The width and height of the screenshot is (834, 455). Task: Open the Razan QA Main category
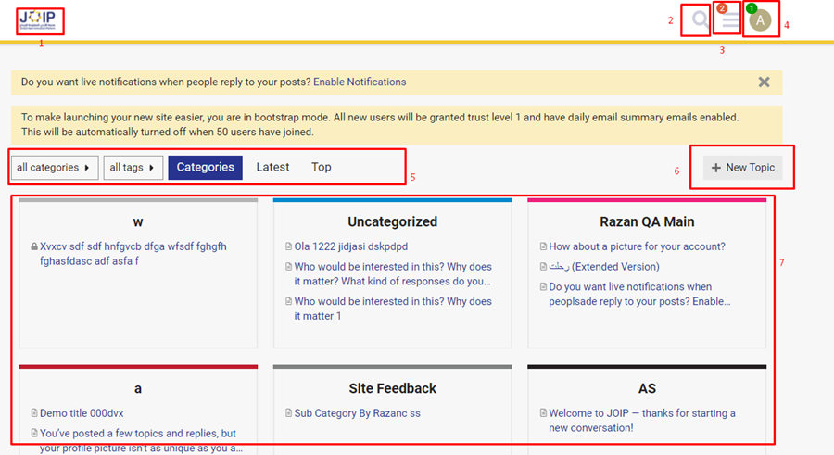click(x=647, y=222)
